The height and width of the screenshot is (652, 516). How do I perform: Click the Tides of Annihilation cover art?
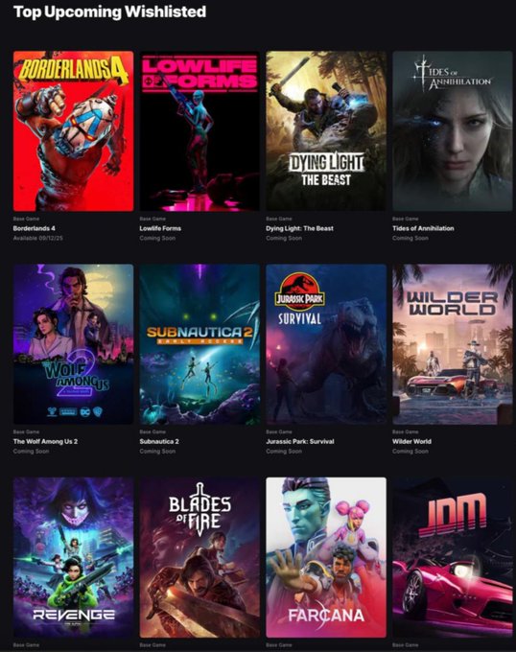[x=453, y=131]
